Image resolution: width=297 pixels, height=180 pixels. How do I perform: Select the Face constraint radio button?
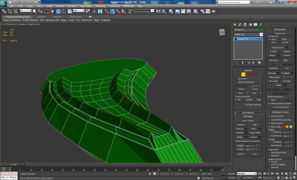tap(270, 42)
